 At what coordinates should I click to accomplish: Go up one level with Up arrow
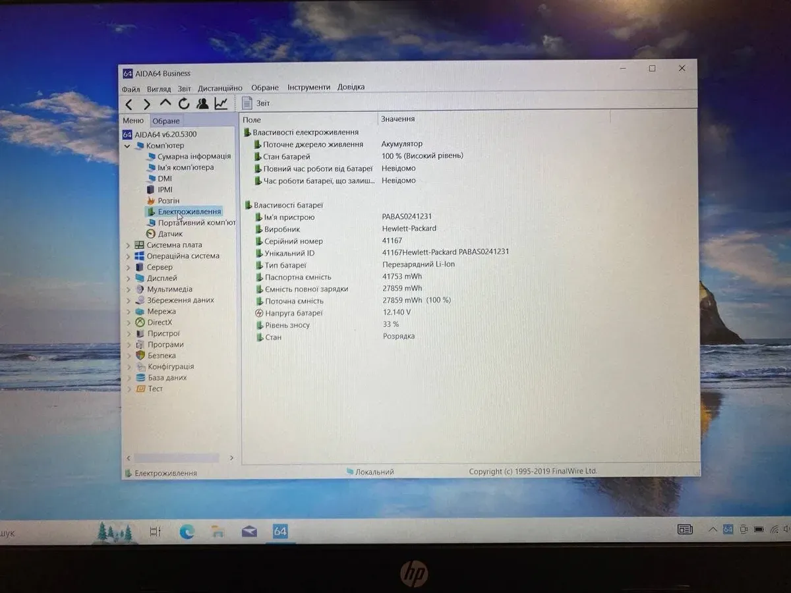coord(165,103)
